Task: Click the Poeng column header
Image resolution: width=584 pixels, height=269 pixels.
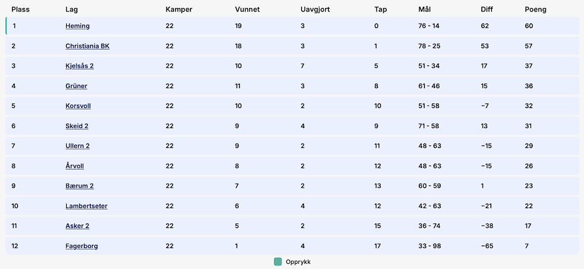Action: pyautogui.click(x=535, y=10)
